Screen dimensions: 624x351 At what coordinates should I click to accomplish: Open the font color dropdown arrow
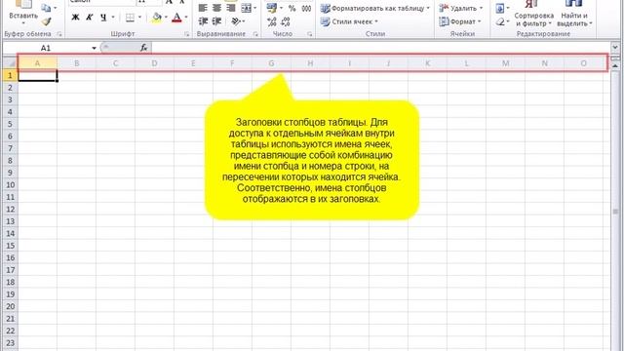[x=186, y=18]
